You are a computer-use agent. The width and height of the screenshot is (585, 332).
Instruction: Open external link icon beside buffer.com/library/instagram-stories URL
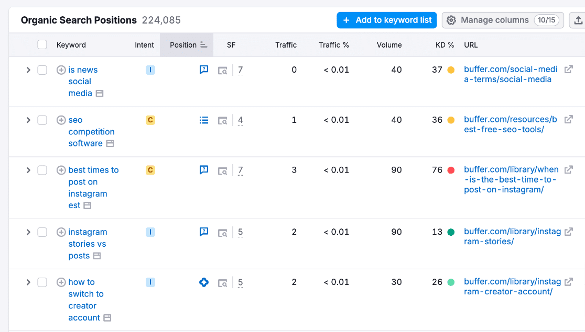coord(569,231)
